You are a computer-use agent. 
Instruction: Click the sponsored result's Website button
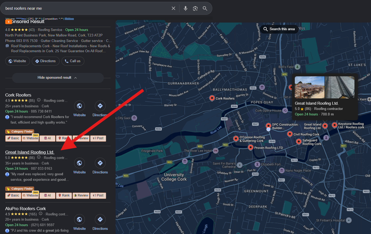click(x=17, y=61)
